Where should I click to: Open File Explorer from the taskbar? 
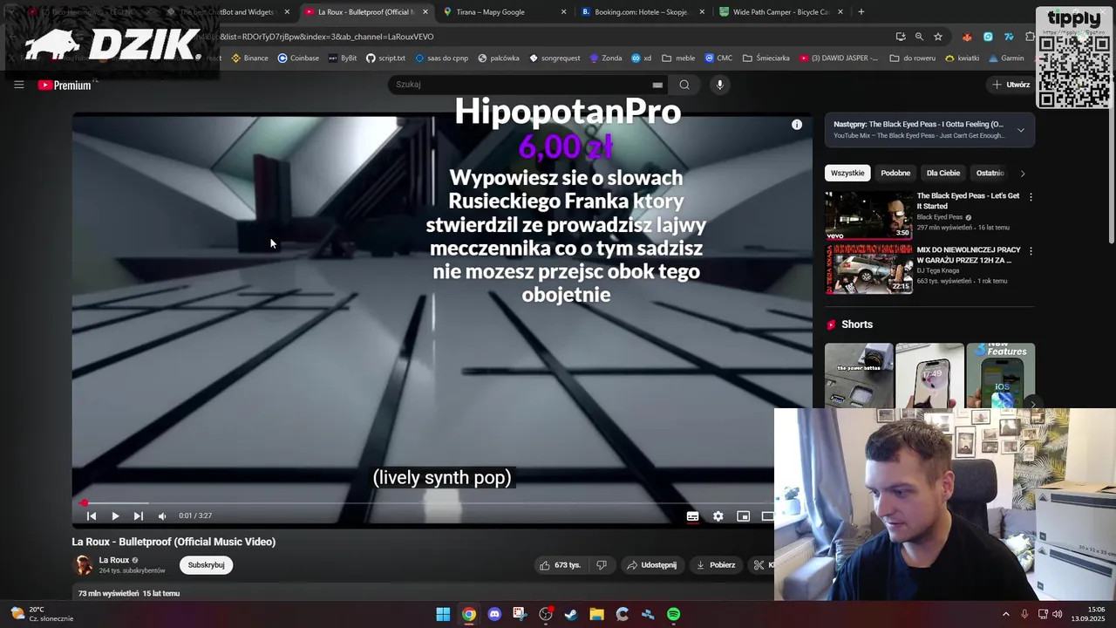(596, 614)
